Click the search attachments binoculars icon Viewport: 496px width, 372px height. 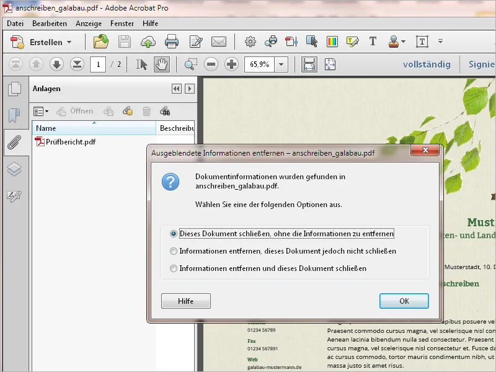(165, 111)
